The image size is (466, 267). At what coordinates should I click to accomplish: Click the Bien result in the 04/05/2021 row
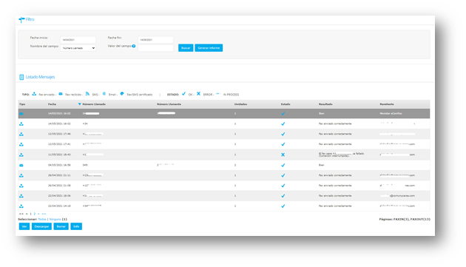point(321,165)
